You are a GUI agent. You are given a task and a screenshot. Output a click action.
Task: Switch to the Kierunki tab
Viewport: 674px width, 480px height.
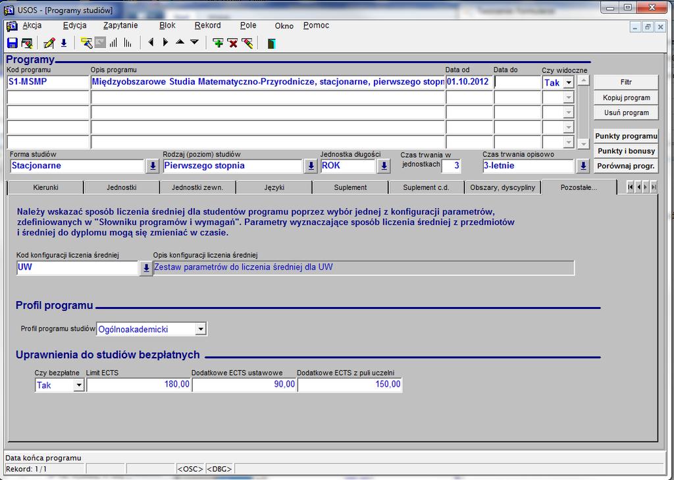(45, 187)
